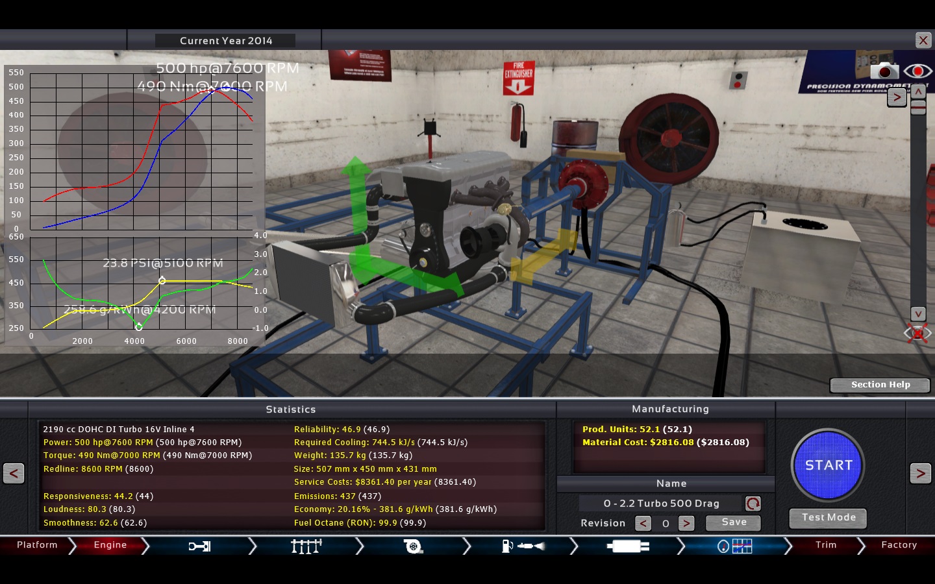The image size is (935, 584).
Task: Increase the Revision number
Action: pos(686,523)
